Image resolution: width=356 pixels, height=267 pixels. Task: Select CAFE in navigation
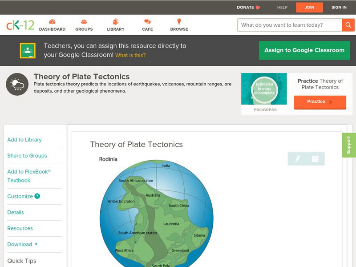pyautogui.click(x=147, y=29)
